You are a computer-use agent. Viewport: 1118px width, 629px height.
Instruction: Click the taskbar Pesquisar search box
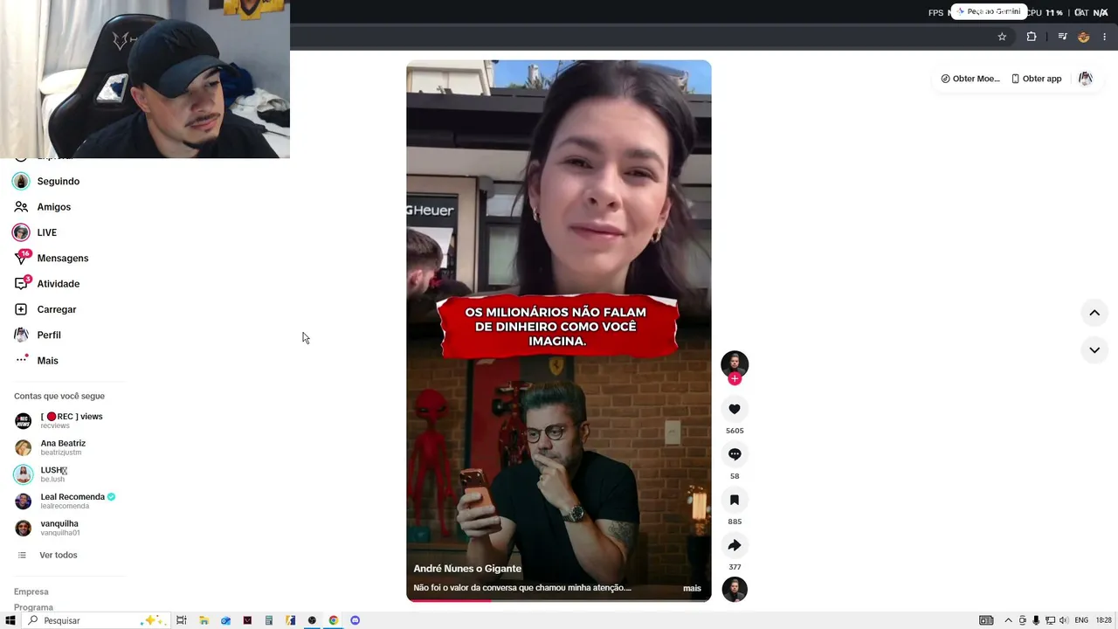(x=96, y=620)
